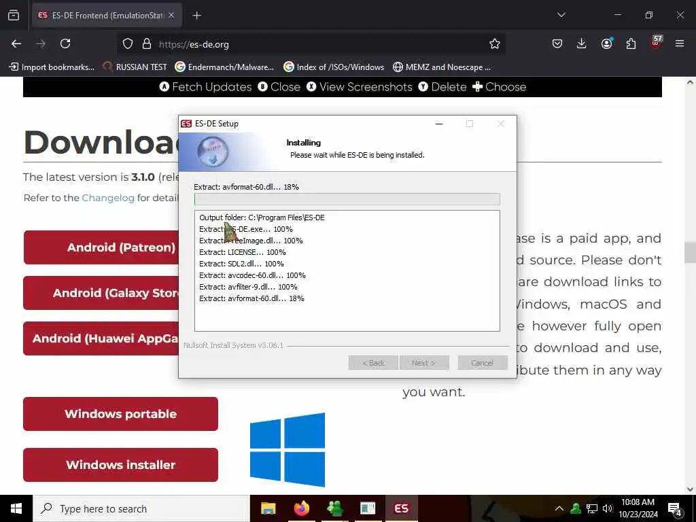Open RUSSIAN TEST bookmark

135,67
